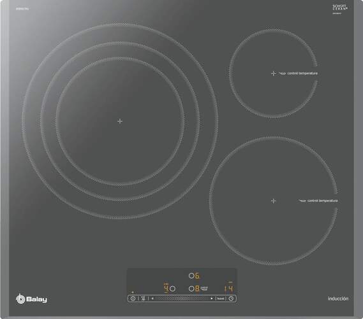Click the inducción label
Screen dimensions: 363x319
pyautogui.click(x=338, y=299)
